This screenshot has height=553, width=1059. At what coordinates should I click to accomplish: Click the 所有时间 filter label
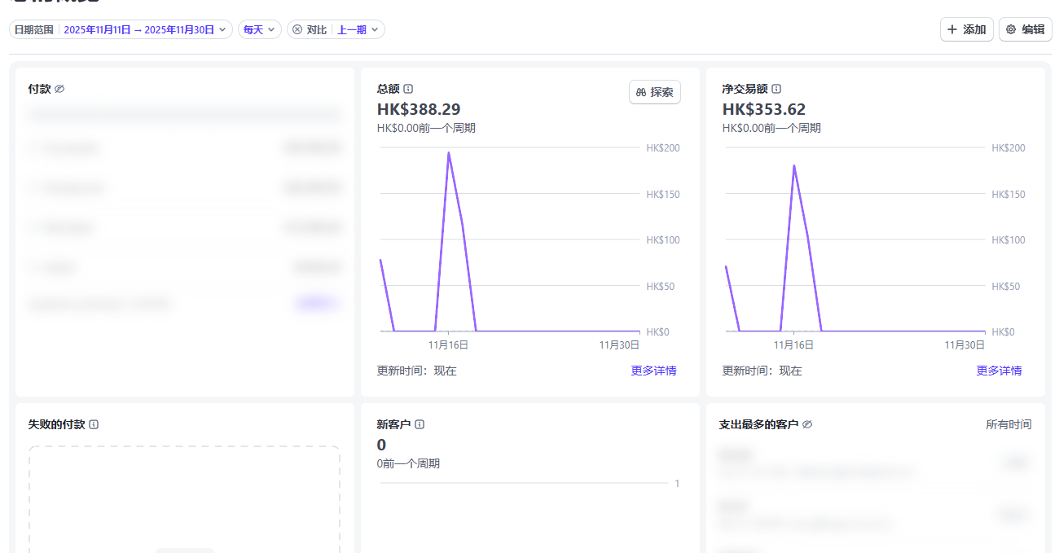tap(1008, 424)
